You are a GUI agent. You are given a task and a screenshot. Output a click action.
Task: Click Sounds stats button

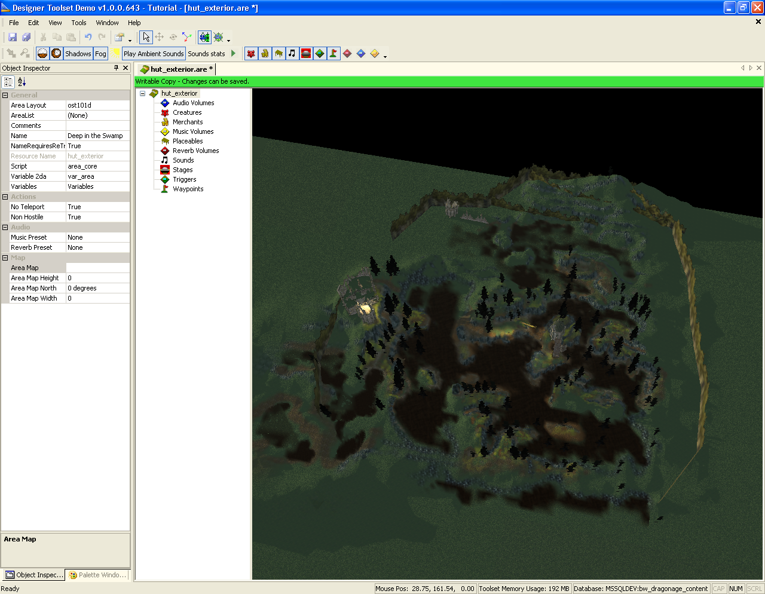(x=206, y=54)
